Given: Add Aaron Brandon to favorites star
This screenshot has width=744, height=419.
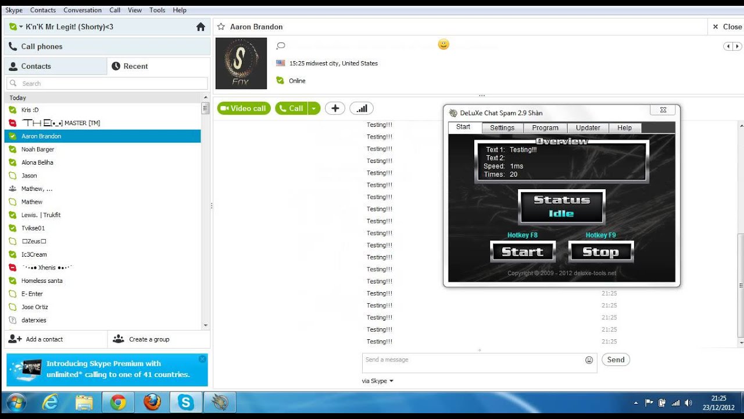Looking at the screenshot, I should click(x=221, y=27).
